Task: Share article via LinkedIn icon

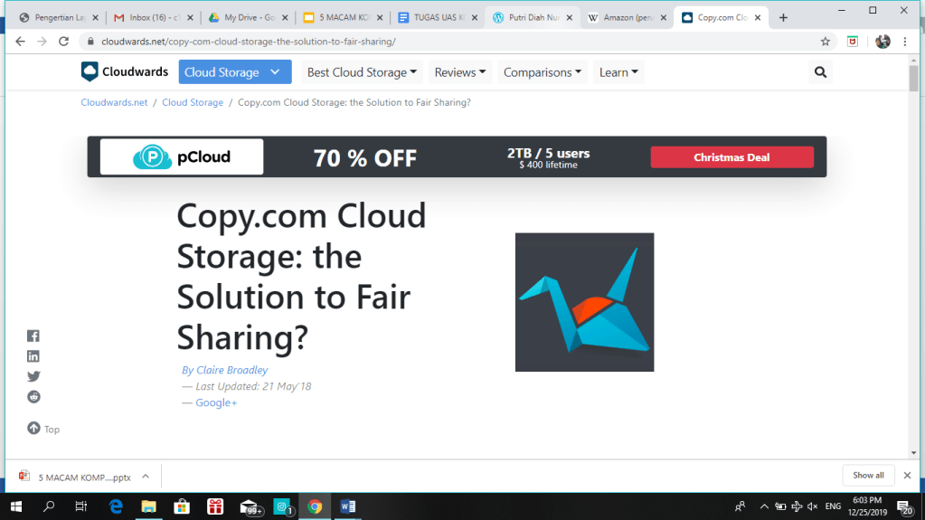Action: pyautogui.click(x=33, y=356)
